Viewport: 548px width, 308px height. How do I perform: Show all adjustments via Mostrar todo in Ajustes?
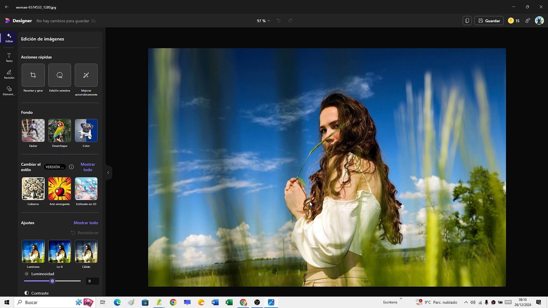pyautogui.click(x=86, y=223)
